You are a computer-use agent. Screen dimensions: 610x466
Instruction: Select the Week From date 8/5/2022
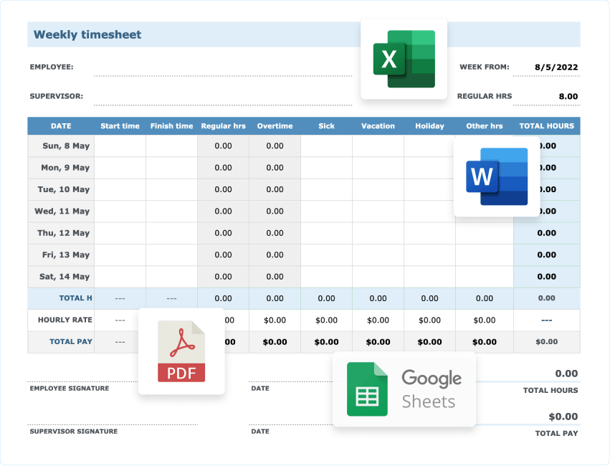(558, 66)
